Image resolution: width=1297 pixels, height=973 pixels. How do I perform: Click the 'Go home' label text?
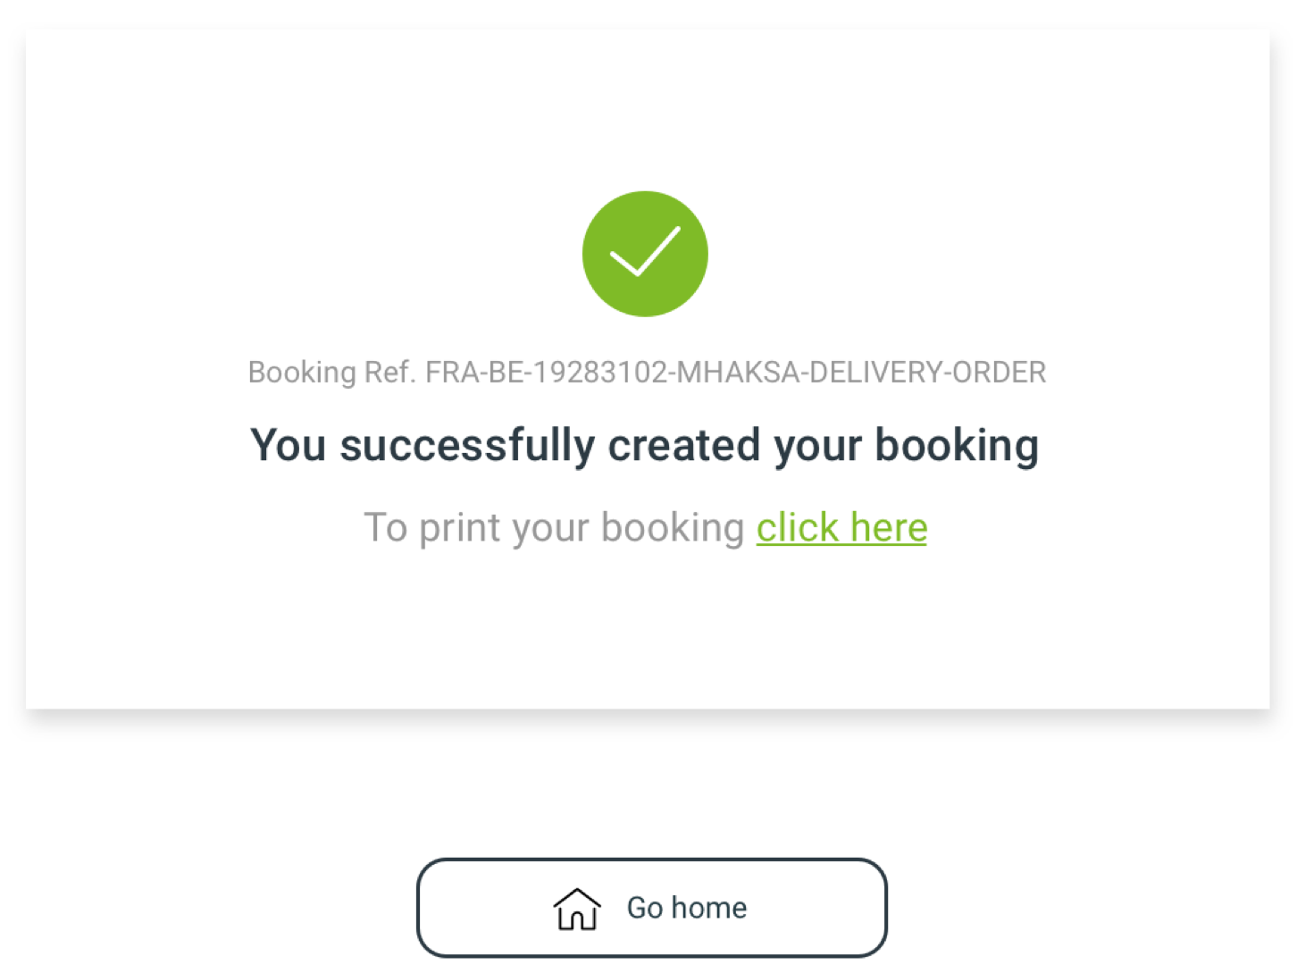(686, 908)
